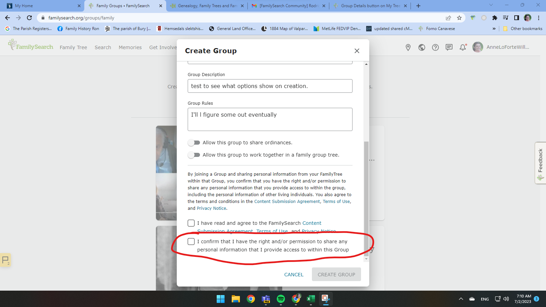The height and width of the screenshot is (307, 546).
Task: Go forward in browser history
Action: 18,18
